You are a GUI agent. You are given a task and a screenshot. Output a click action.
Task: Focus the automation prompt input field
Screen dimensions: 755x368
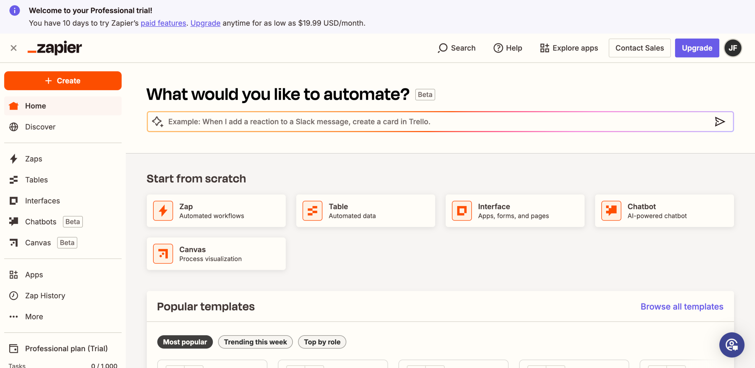pyautogui.click(x=413, y=121)
